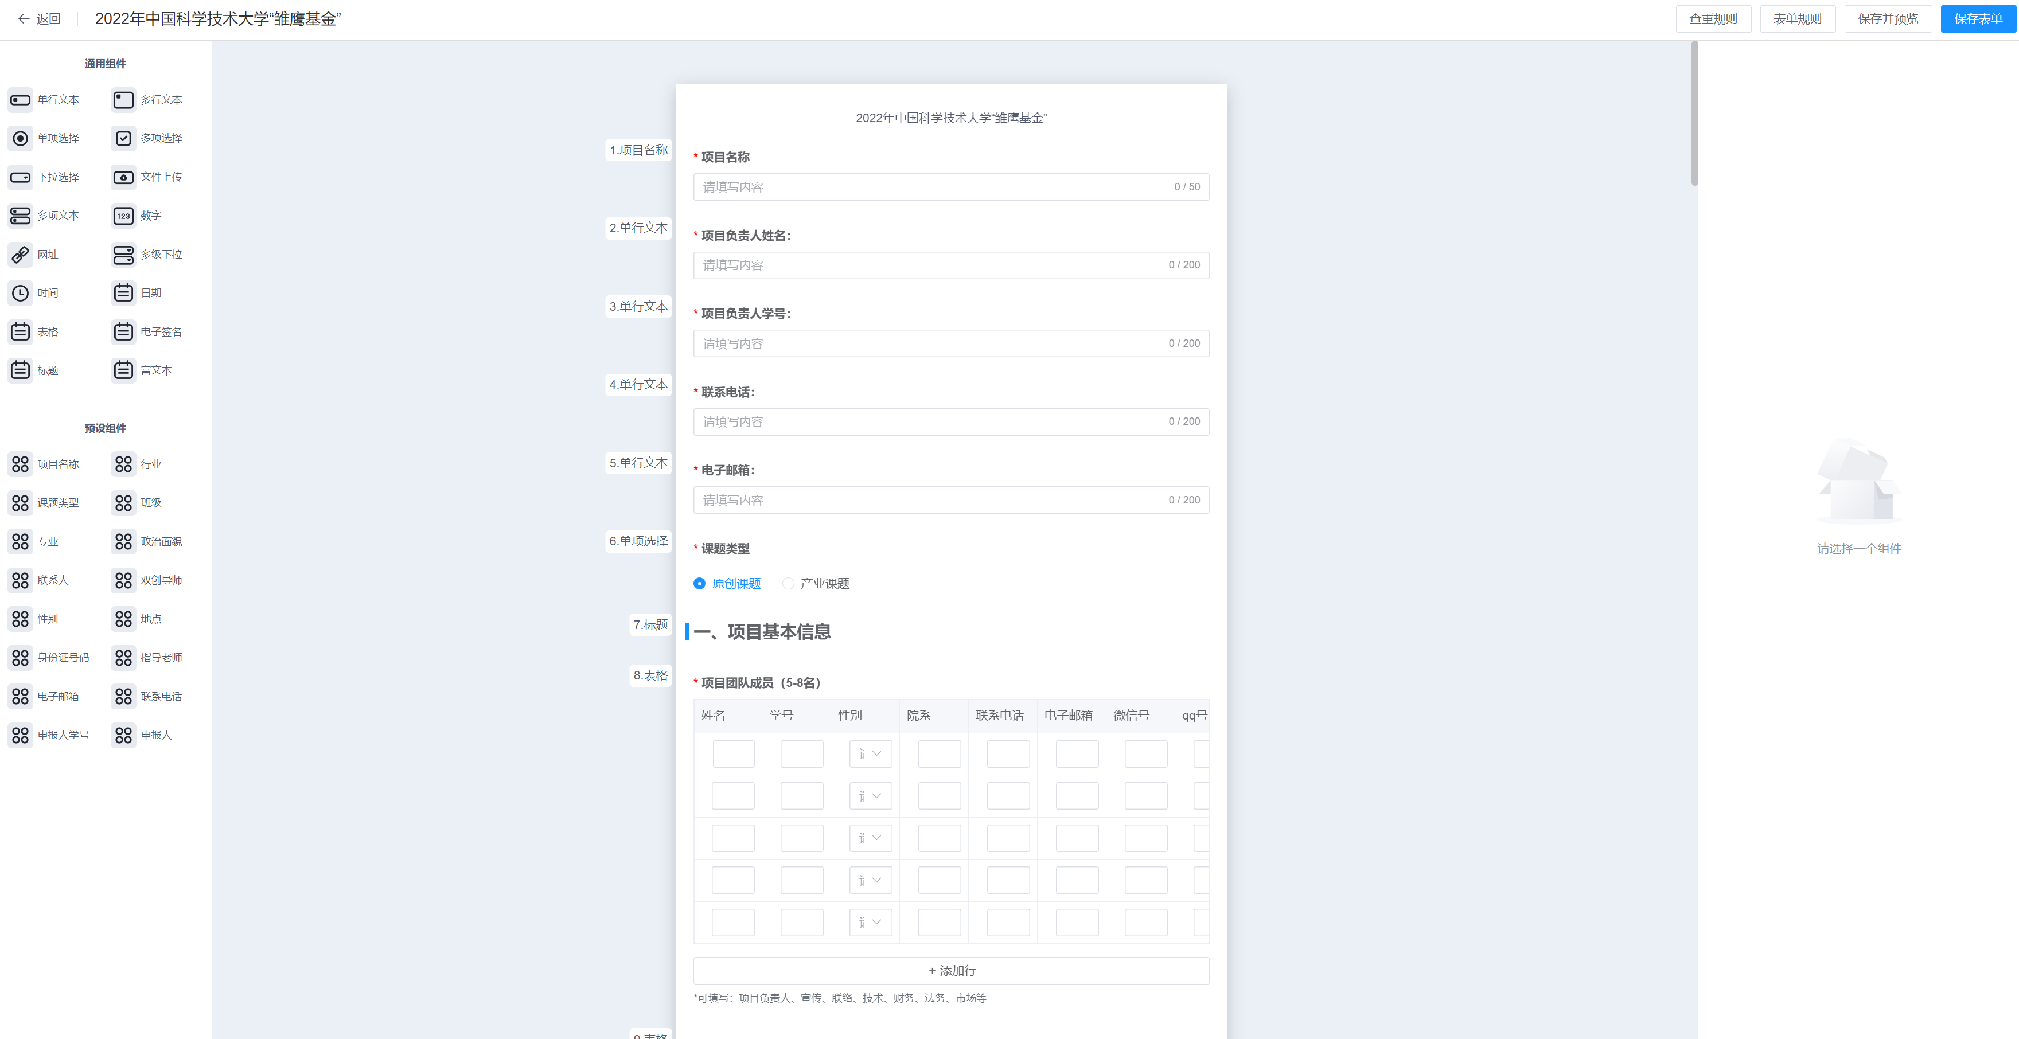This screenshot has width=2019, height=1039.
Task: Pick the 时间 clock component icon
Action: (x=21, y=293)
